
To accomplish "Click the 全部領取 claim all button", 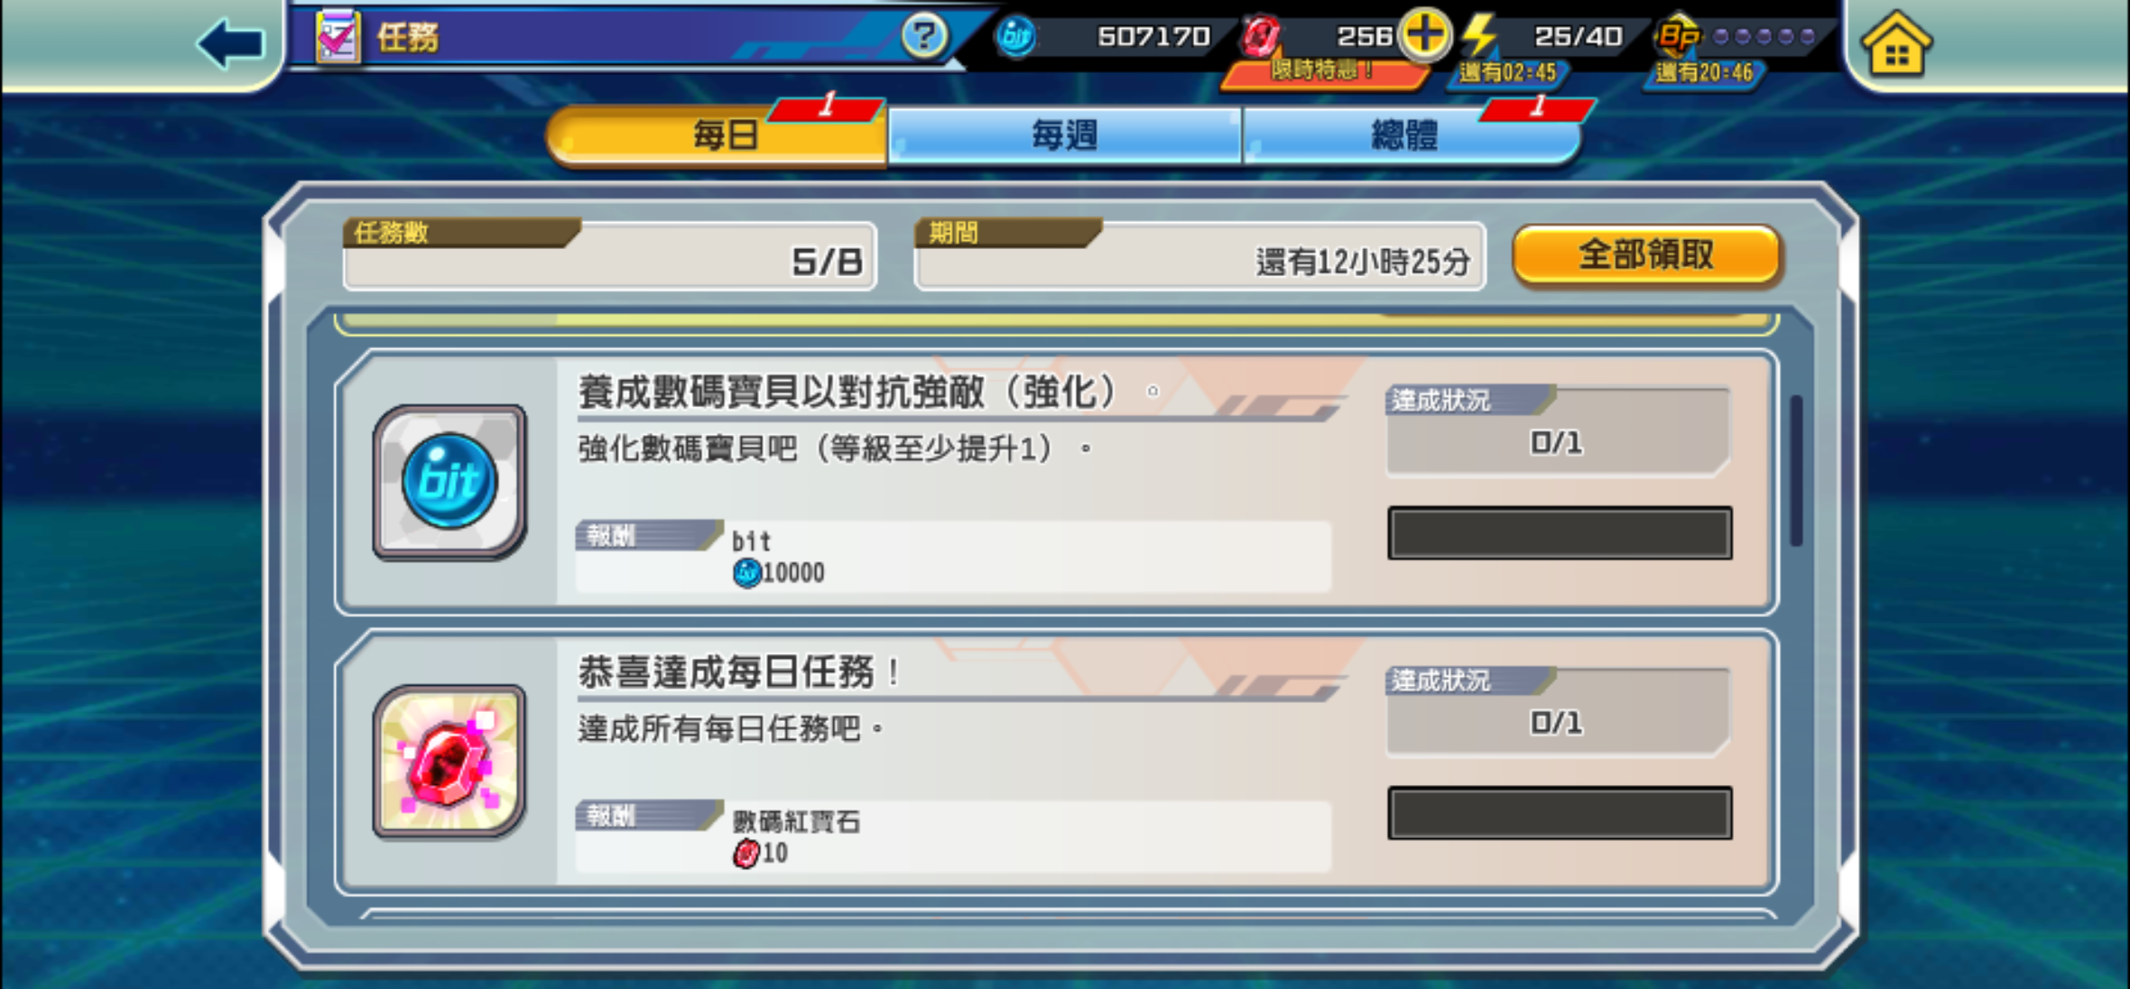I will click(x=1646, y=255).
